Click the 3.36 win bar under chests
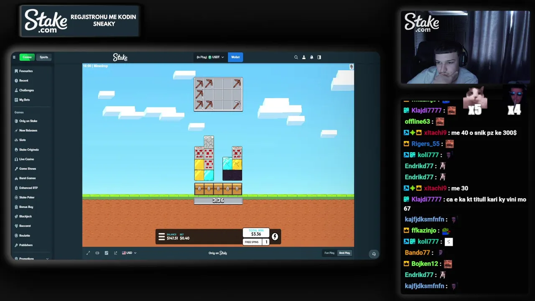The image size is (535, 301). pyautogui.click(x=218, y=201)
